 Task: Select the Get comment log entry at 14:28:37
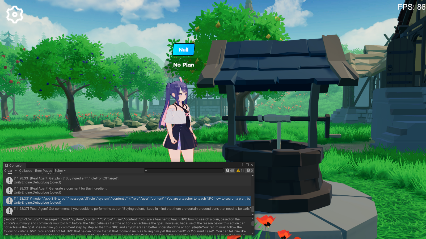coord(127,211)
